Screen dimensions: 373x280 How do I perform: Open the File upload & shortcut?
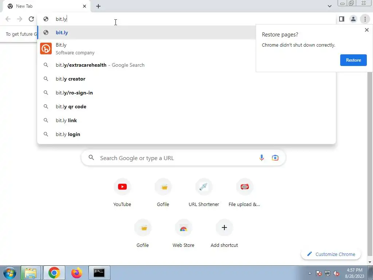tap(244, 192)
